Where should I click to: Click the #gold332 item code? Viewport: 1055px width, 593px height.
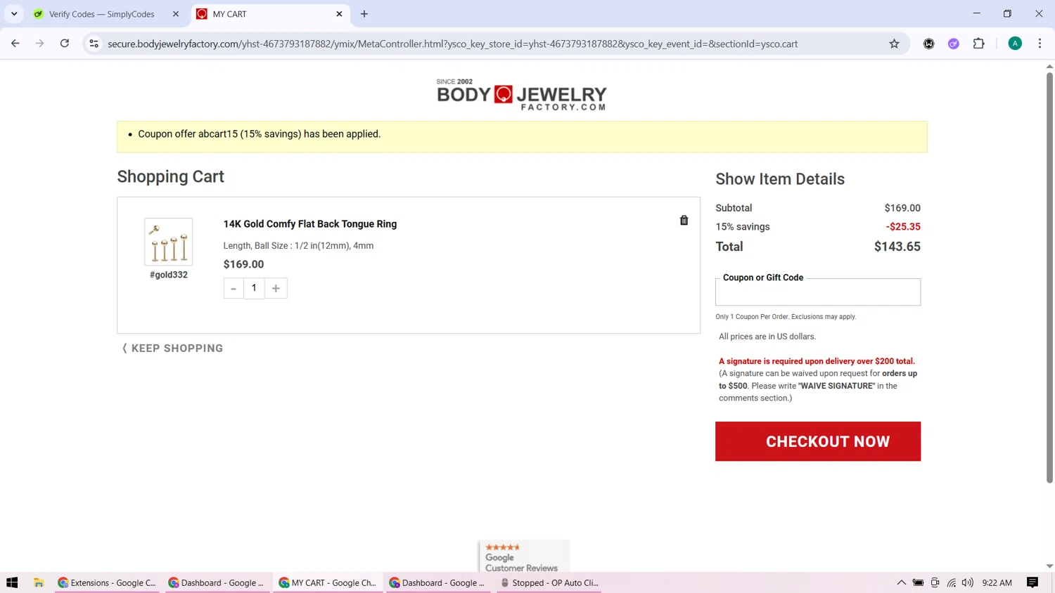(169, 275)
